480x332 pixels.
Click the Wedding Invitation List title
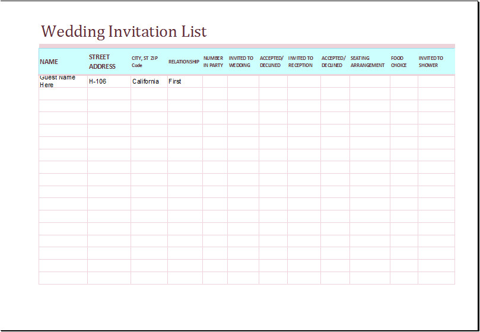point(123,31)
